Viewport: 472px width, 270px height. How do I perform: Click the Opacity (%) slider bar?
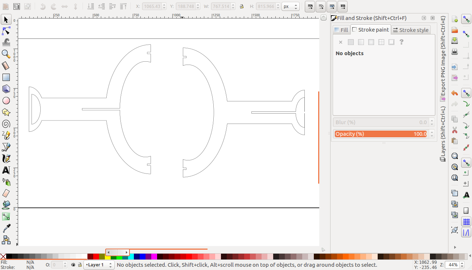[381, 134]
